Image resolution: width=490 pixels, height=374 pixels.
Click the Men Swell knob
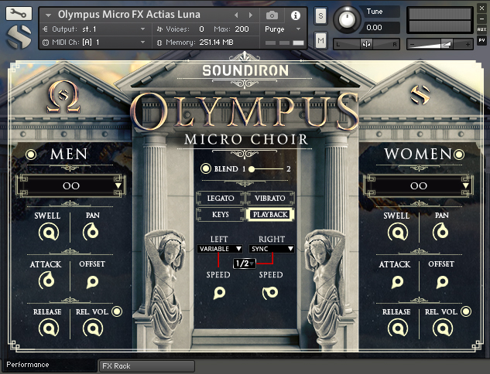click(50, 233)
